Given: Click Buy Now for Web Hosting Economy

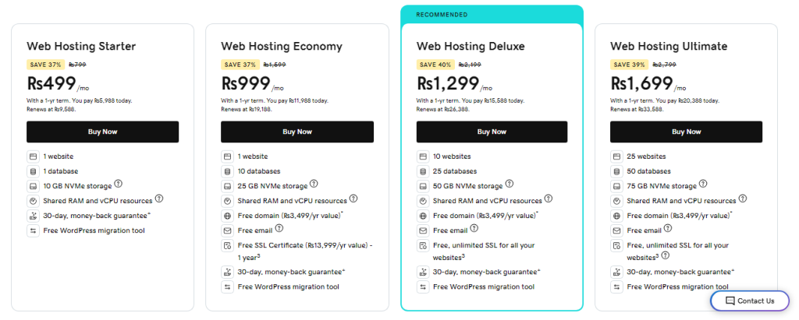Looking at the screenshot, I should coord(297,132).
